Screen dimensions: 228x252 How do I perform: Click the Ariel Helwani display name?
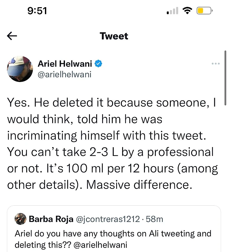coord(65,64)
